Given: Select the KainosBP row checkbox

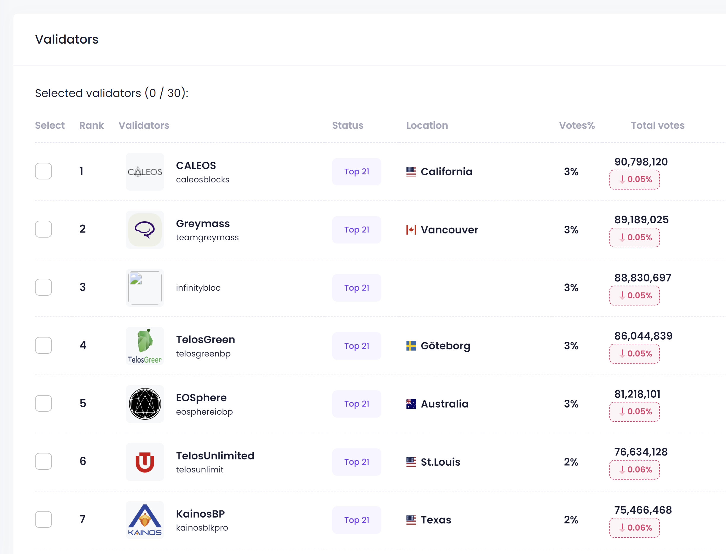Looking at the screenshot, I should 44,519.
